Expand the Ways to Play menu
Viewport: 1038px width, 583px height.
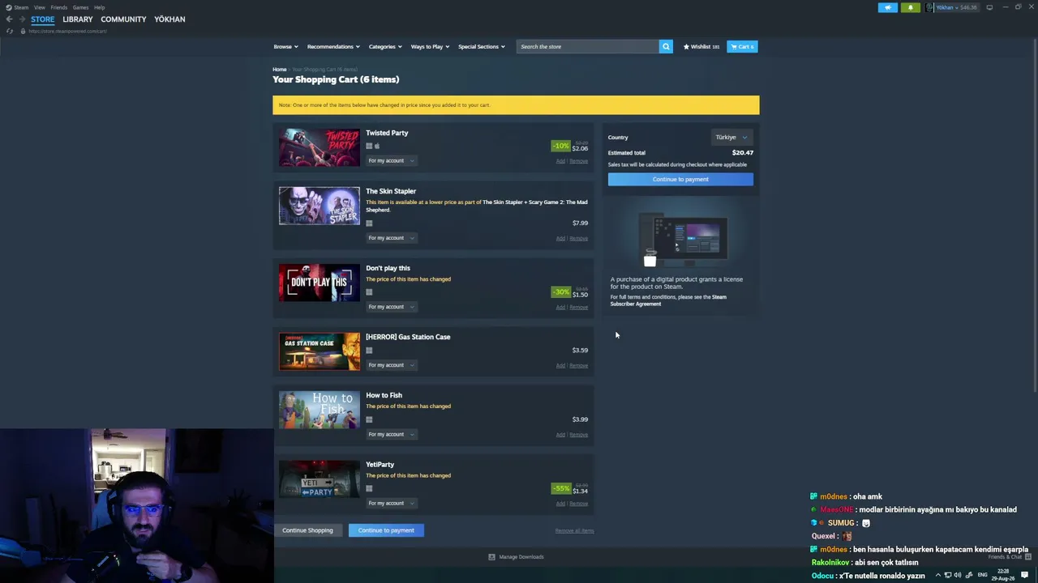[x=430, y=46]
